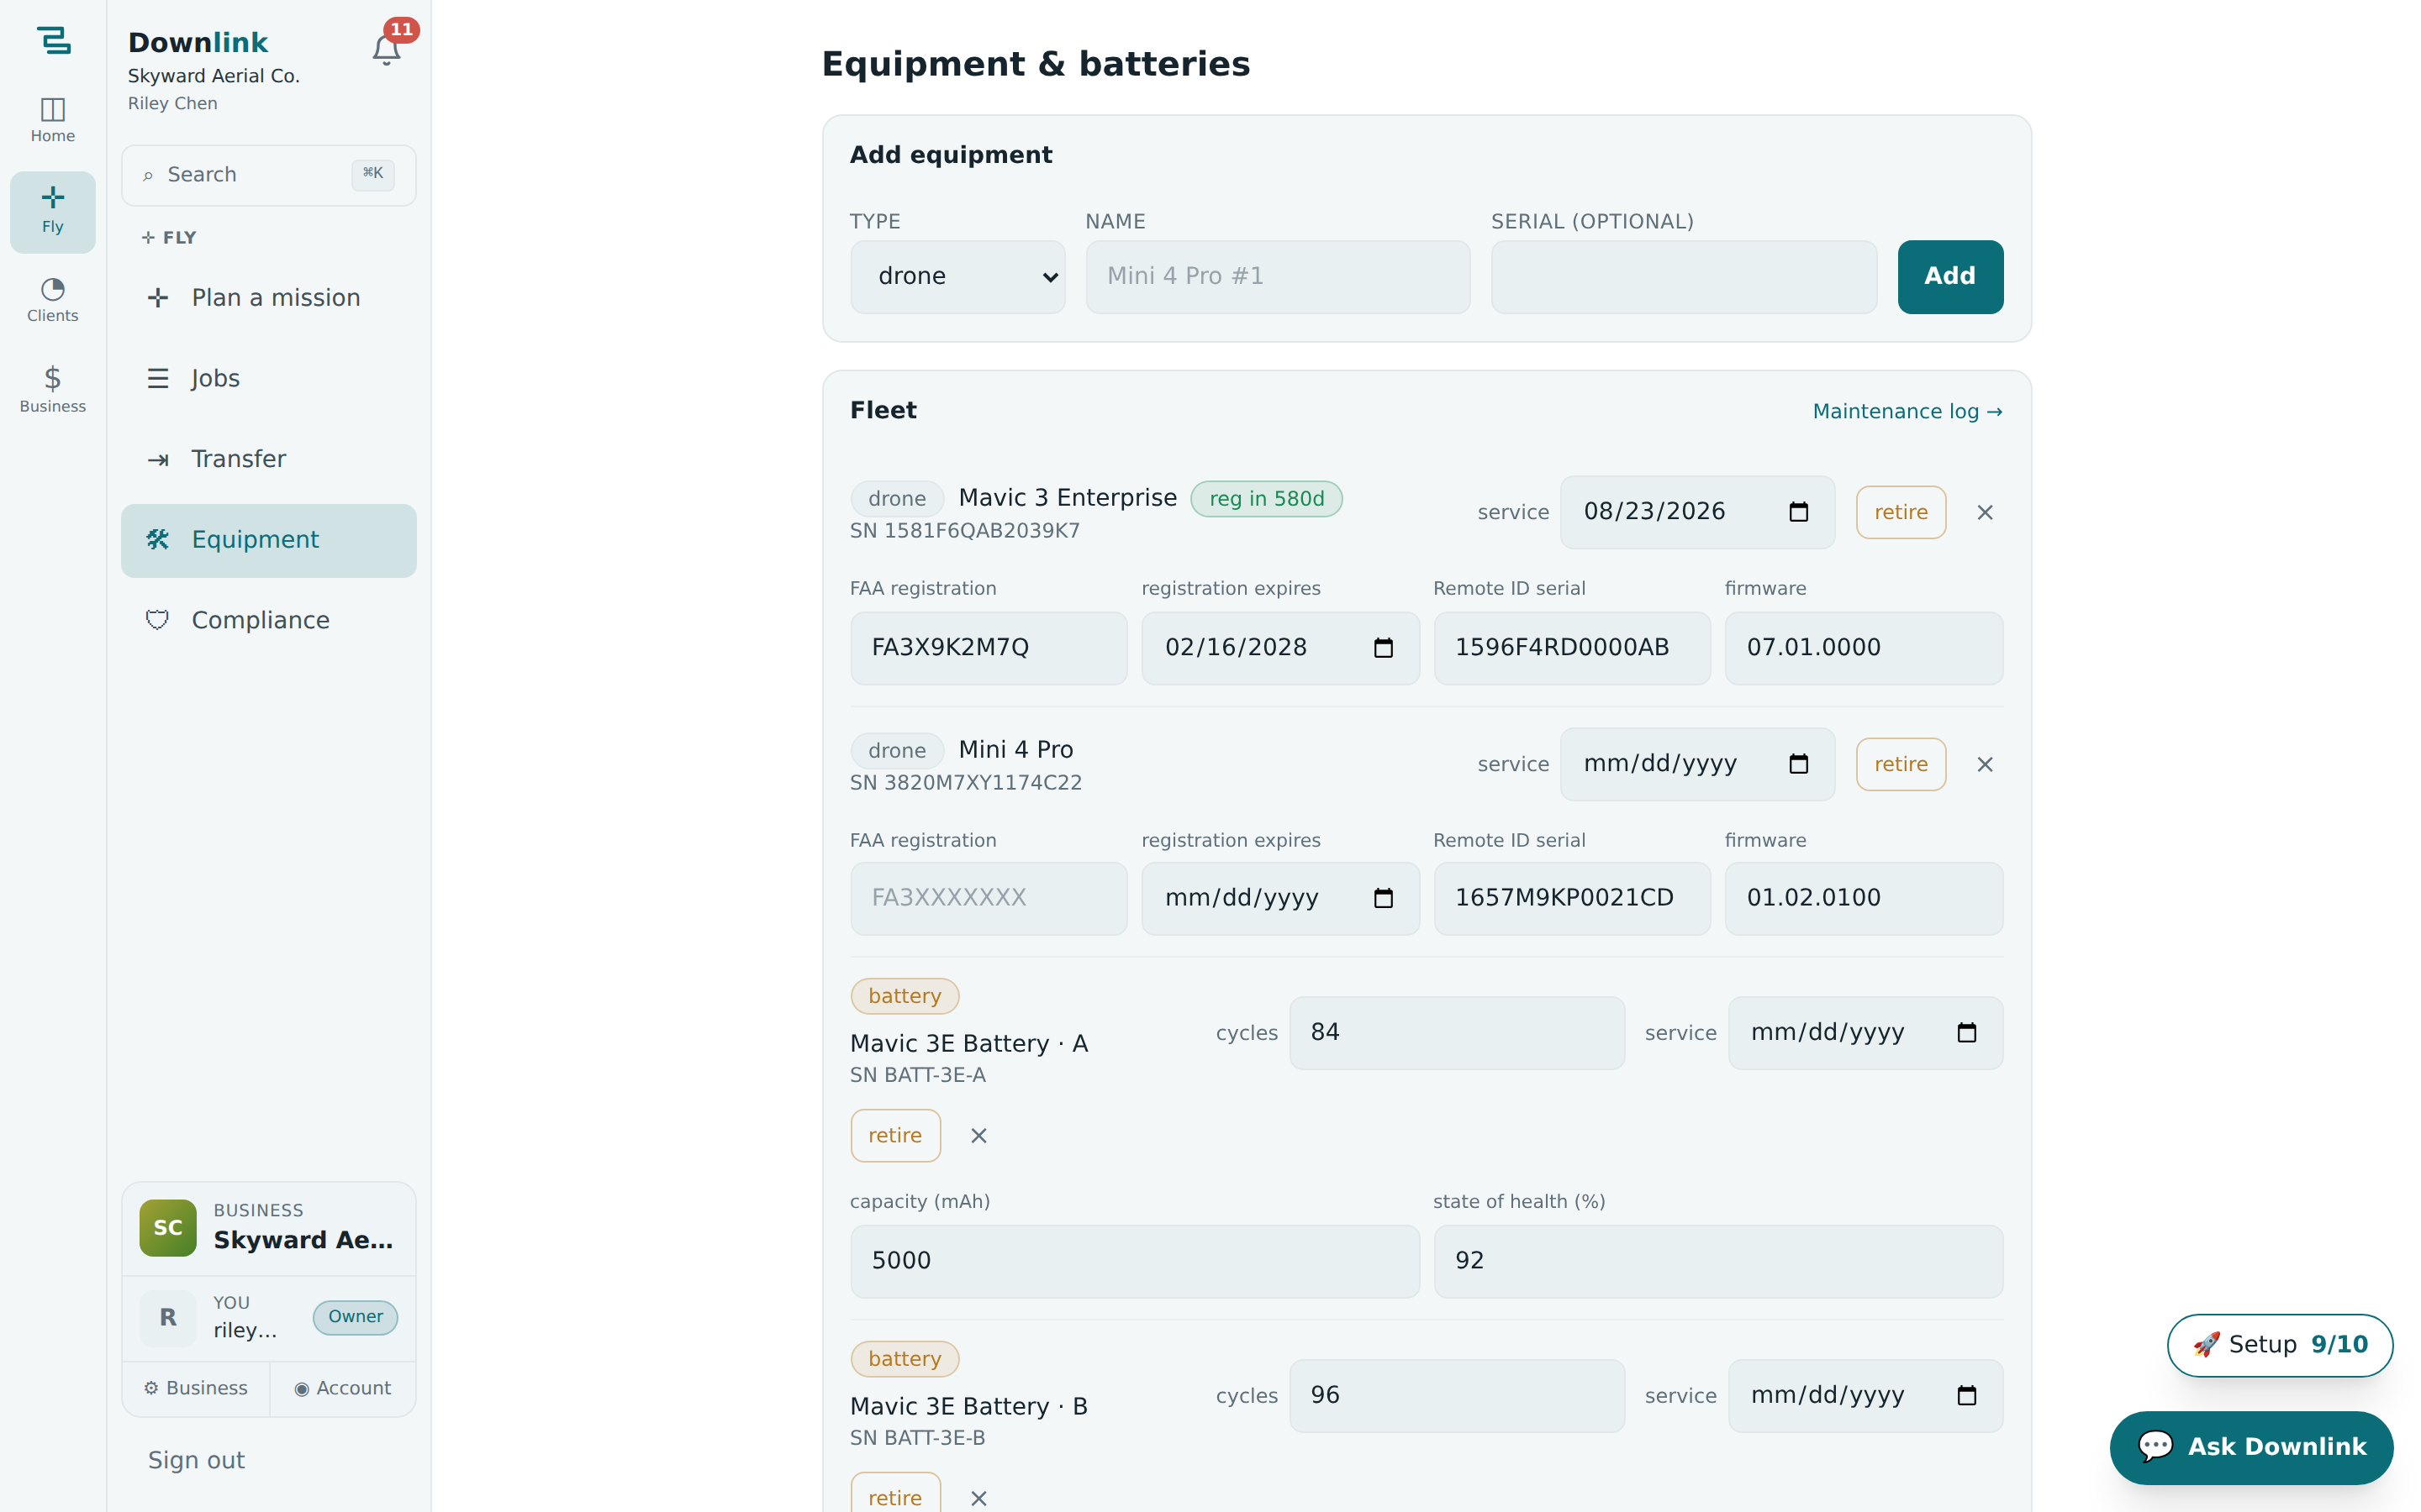2421x1512 pixels.
Task: Click the Serial (optional) input field
Action: point(1683,276)
